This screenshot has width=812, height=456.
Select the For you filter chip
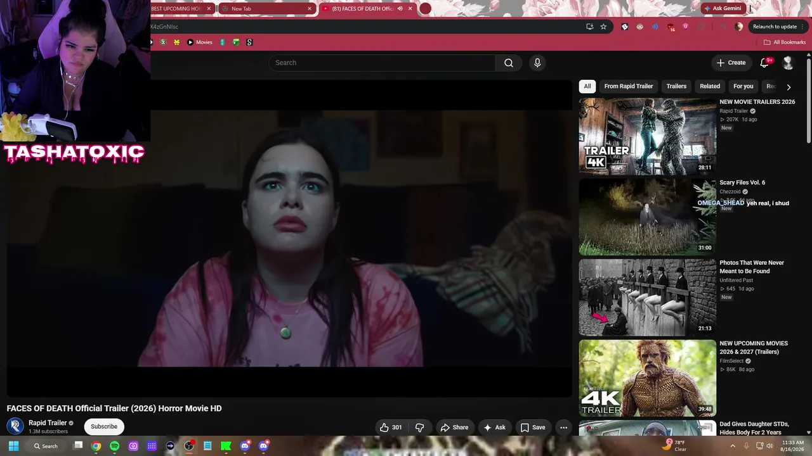pos(743,86)
